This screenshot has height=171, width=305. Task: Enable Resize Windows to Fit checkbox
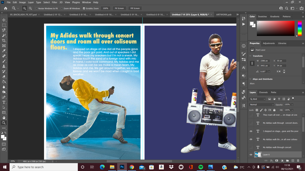click(36, 9)
